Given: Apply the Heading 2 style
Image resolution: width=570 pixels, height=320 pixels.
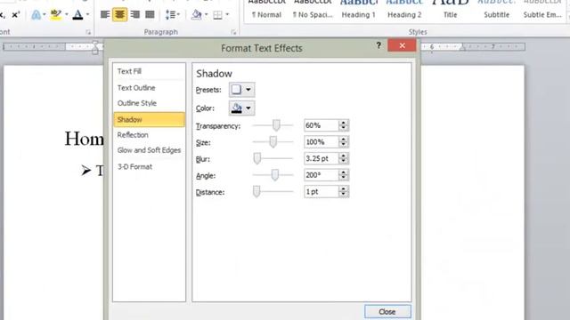Looking at the screenshot, I should pos(404,10).
